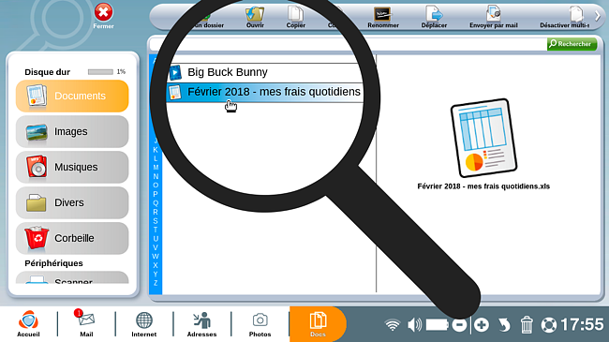Click the zoom in plus icon
Viewport: 609px width, 342px height.
[x=482, y=325]
